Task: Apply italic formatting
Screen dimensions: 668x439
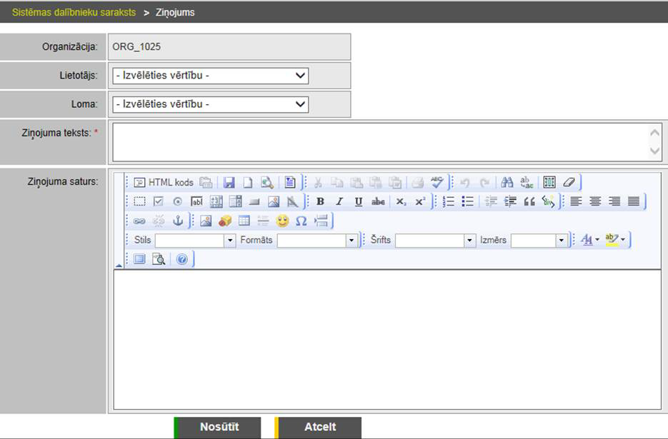Action: 339,202
